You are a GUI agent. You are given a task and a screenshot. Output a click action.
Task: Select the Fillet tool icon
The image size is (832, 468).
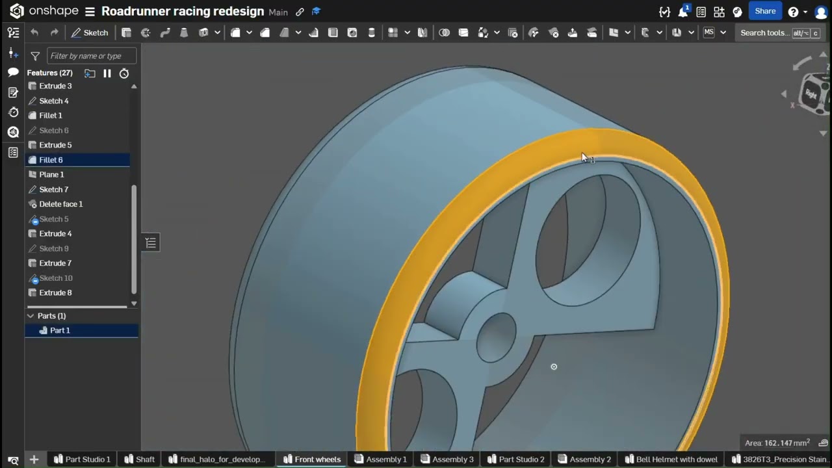(235, 32)
